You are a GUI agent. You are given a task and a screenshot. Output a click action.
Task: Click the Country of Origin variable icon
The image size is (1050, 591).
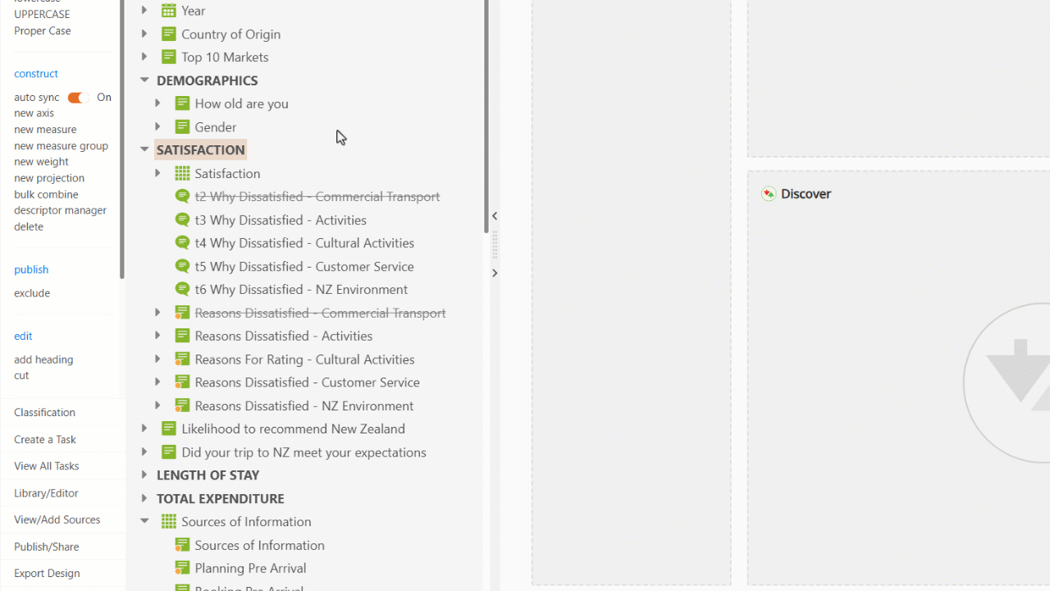coord(168,34)
